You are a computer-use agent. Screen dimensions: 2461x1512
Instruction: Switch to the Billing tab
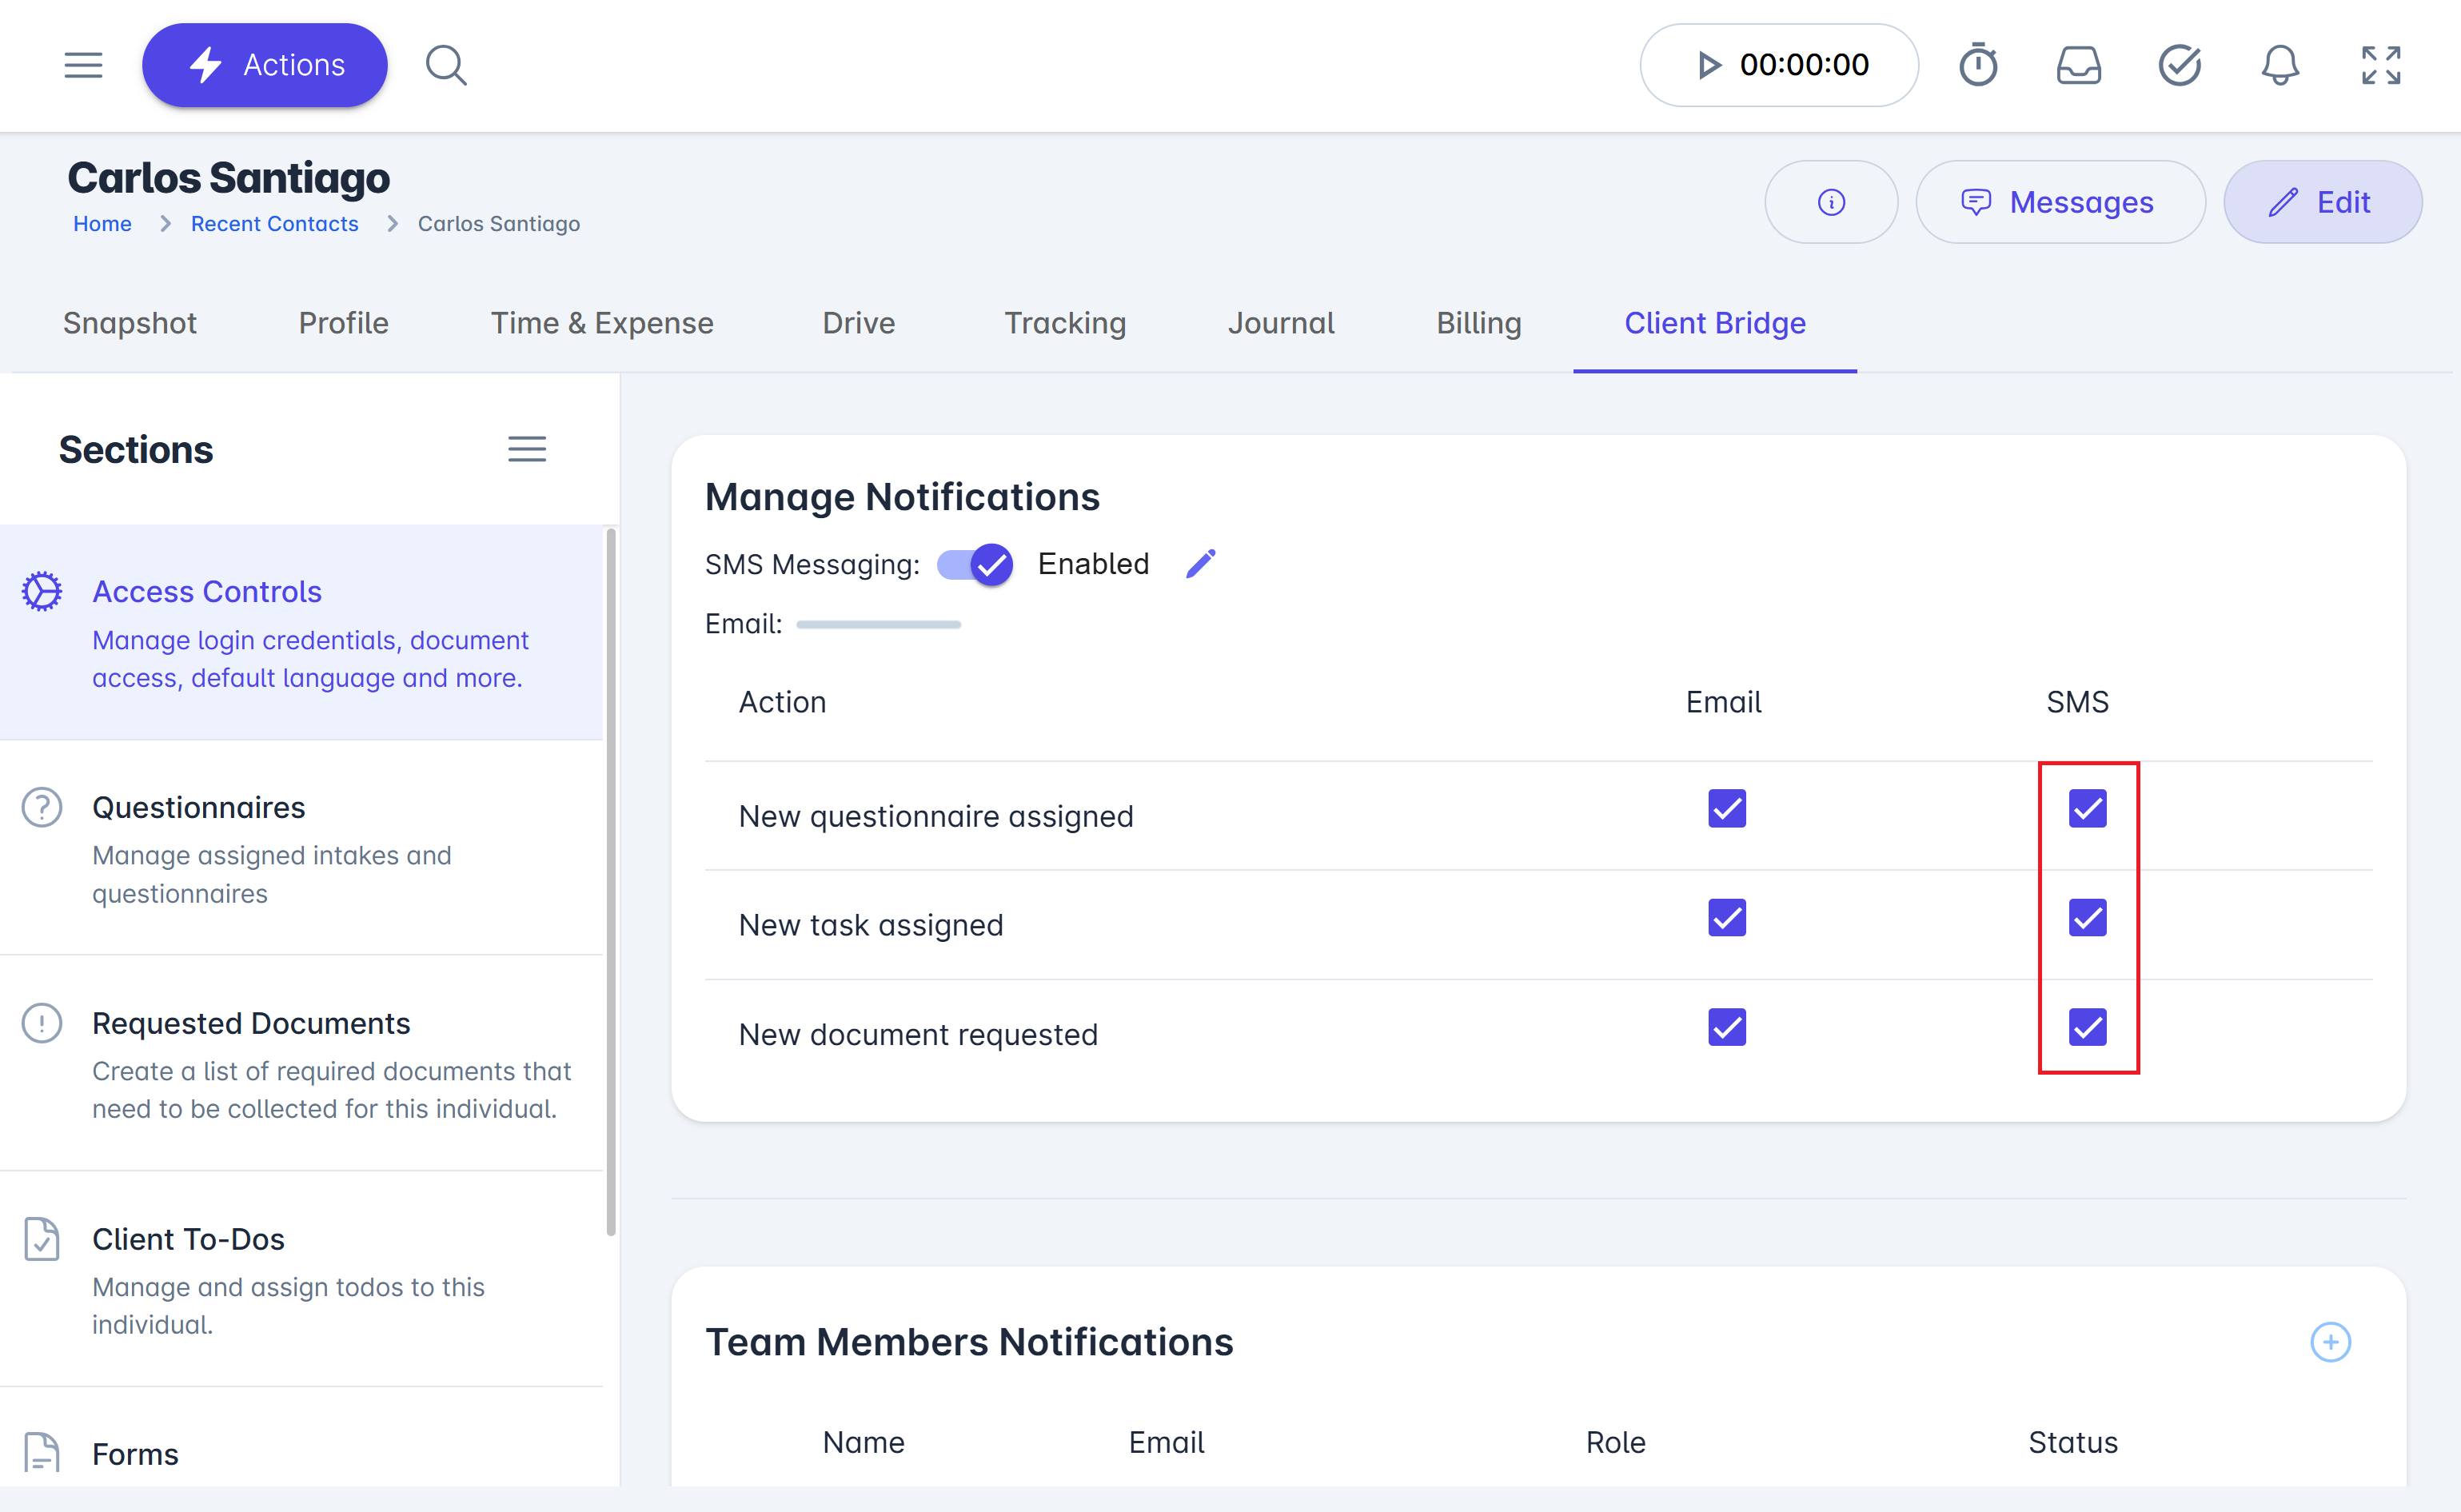[x=1478, y=323]
